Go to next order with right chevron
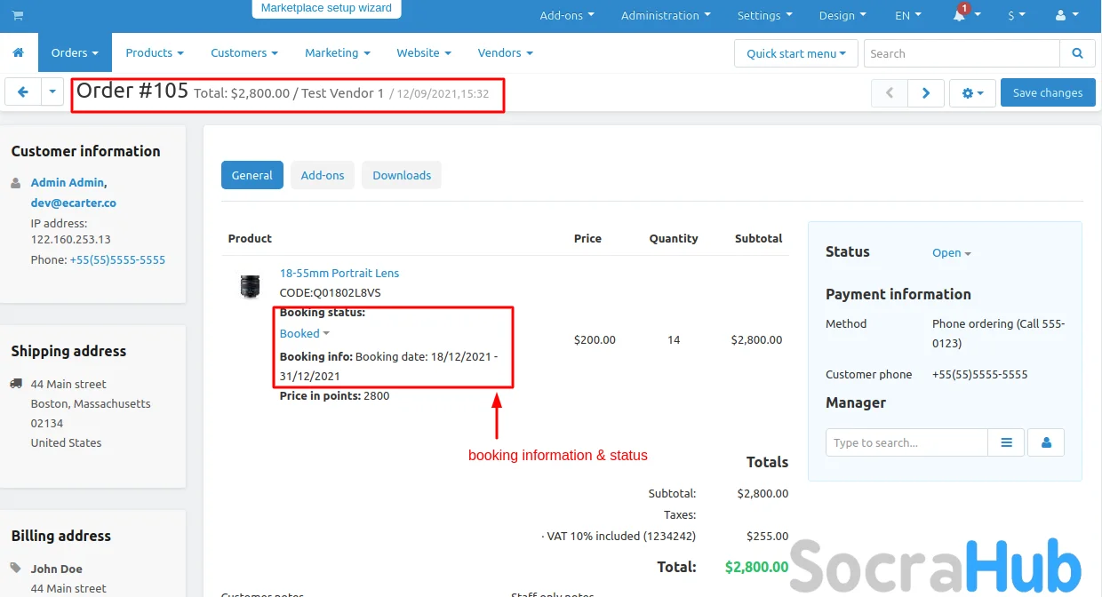Screen dimensions: 1102x597 click(926, 92)
